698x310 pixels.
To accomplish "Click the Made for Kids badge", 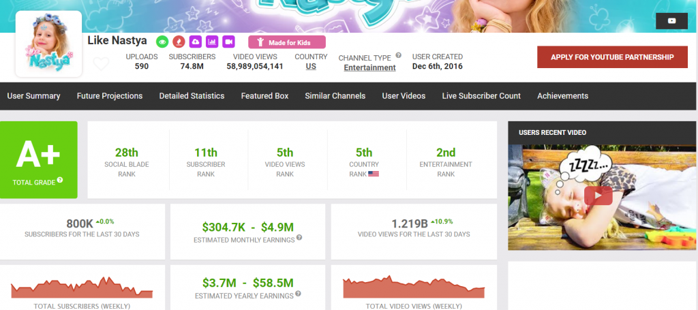I will [286, 42].
